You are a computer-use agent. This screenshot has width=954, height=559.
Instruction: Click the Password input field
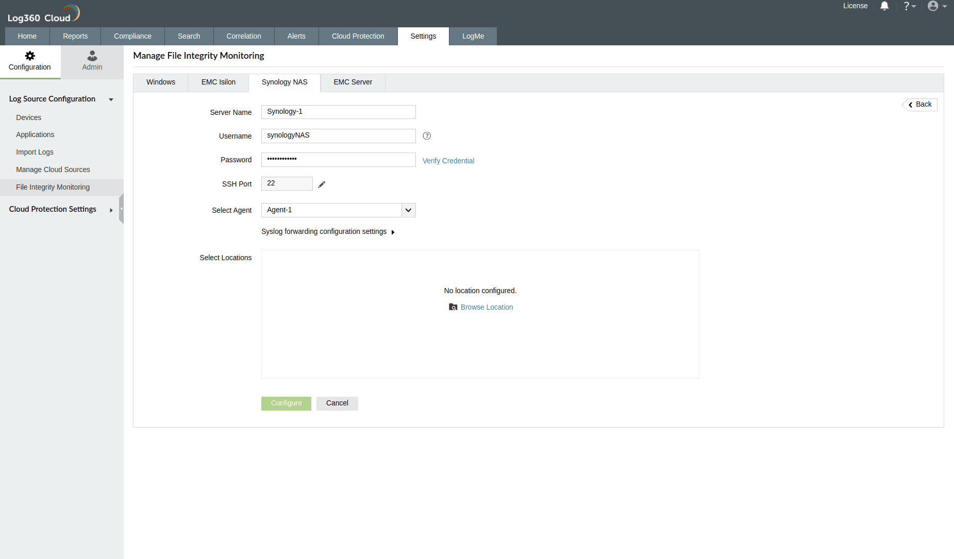[339, 160]
